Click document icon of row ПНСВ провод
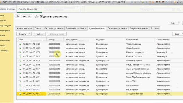This screenshot has width=183, height=103. (x=20, y=90)
